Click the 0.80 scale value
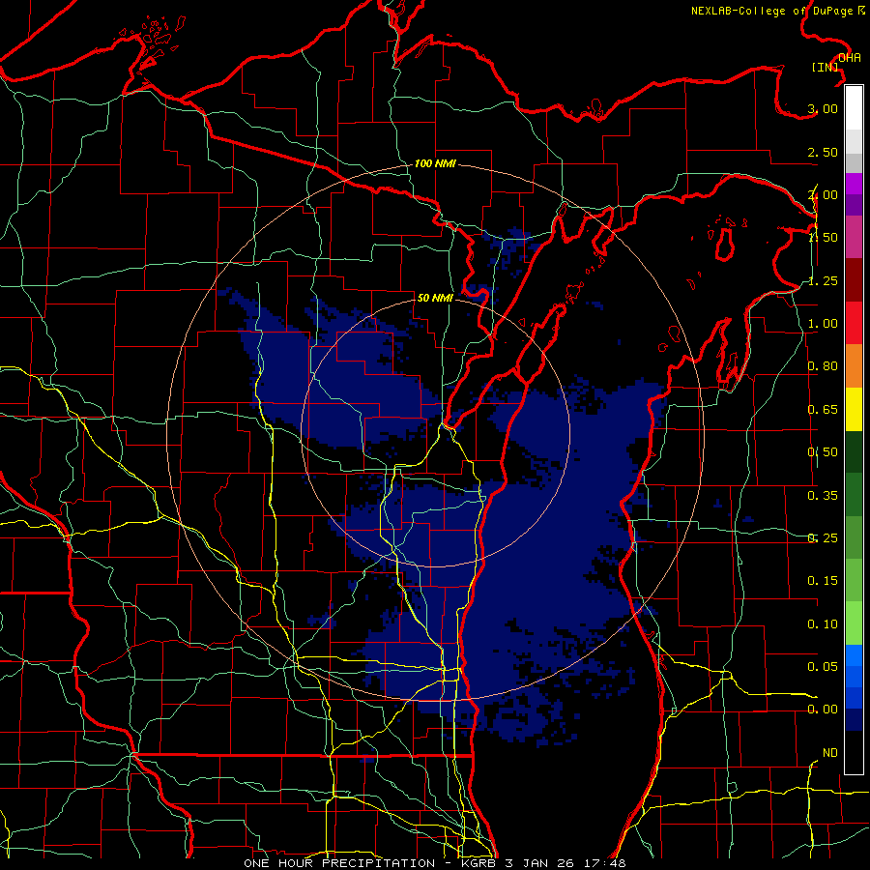870x870 pixels. tap(823, 366)
